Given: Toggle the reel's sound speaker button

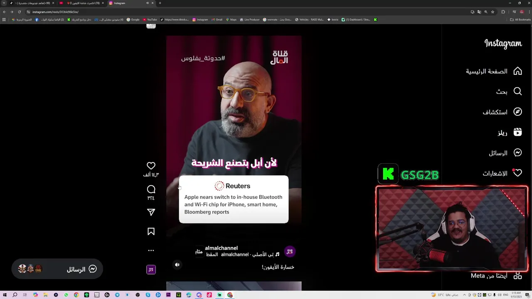Looking at the screenshot, I should pos(177,265).
